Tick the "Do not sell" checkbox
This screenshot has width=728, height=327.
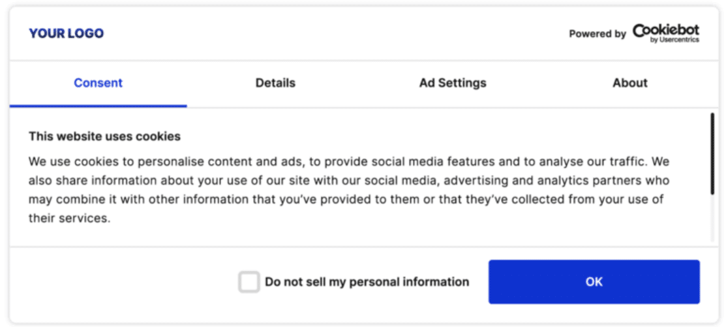tap(249, 282)
